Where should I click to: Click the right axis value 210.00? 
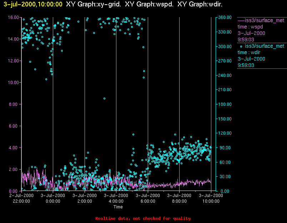[225, 90]
